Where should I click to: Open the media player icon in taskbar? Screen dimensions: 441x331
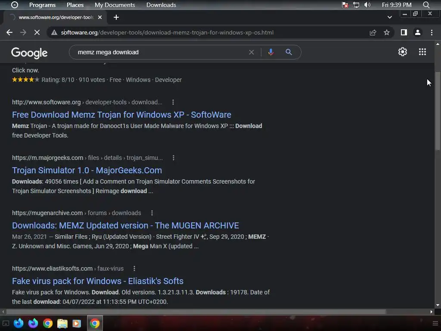click(77, 323)
